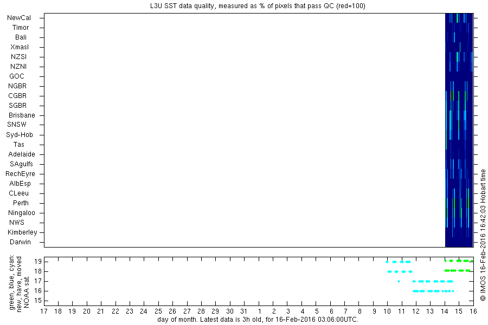Click satellite number 17 on the lower axis
The height and width of the screenshot is (325, 488).
(37, 281)
